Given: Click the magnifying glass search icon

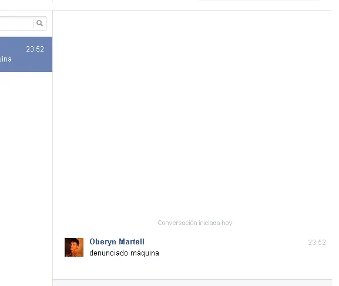Looking at the screenshot, I should point(39,23).
